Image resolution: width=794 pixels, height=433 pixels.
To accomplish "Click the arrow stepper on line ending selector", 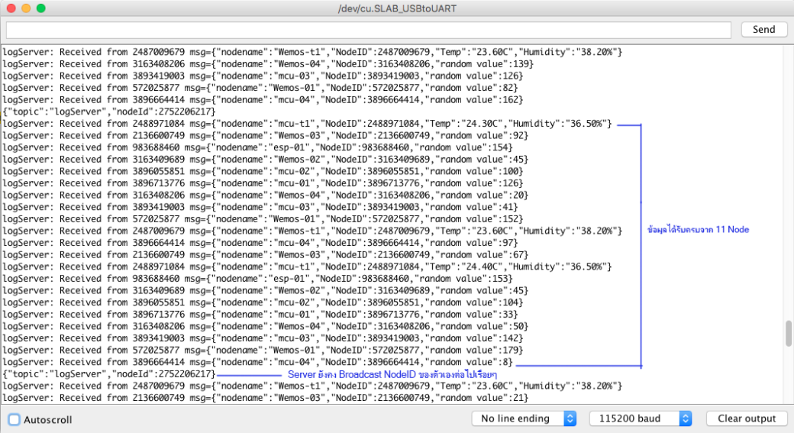I will tap(570, 418).
